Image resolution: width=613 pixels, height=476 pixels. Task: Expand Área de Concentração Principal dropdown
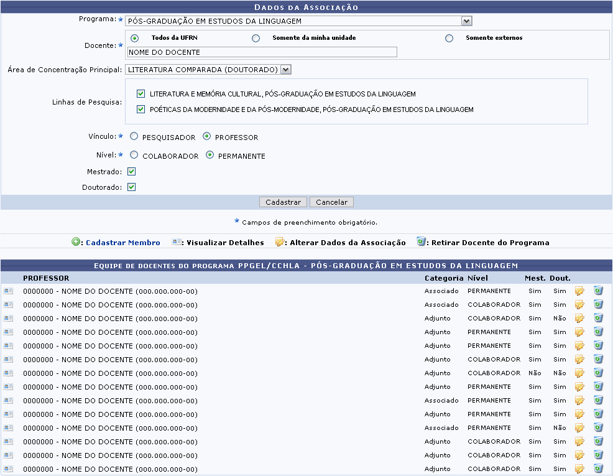285,70
